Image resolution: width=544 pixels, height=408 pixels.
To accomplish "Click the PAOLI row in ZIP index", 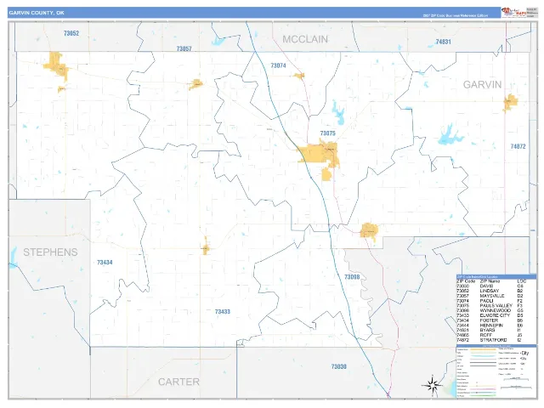I will tap(491, 301).
